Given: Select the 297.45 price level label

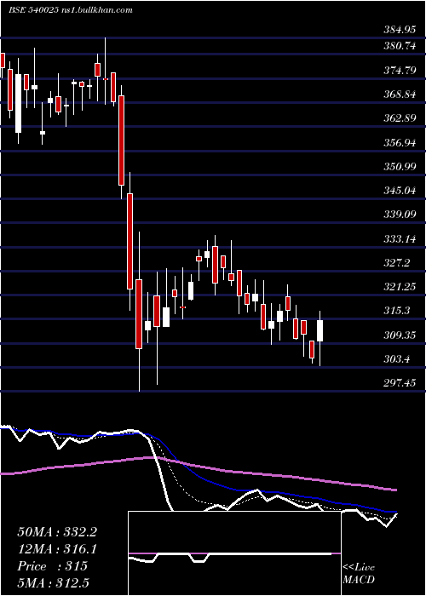Looking at the screenshot, I should point(400,383).
